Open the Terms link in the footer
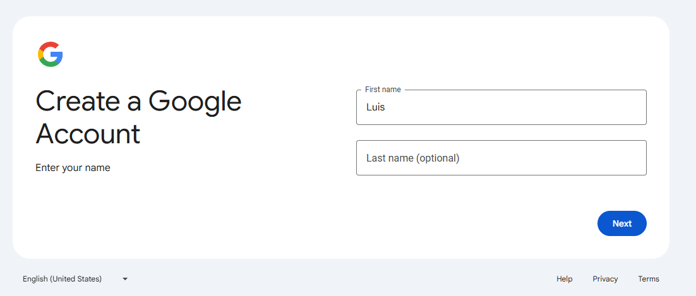Image resolution: width=696 pixels, height=296 pixels. point(649,279)
